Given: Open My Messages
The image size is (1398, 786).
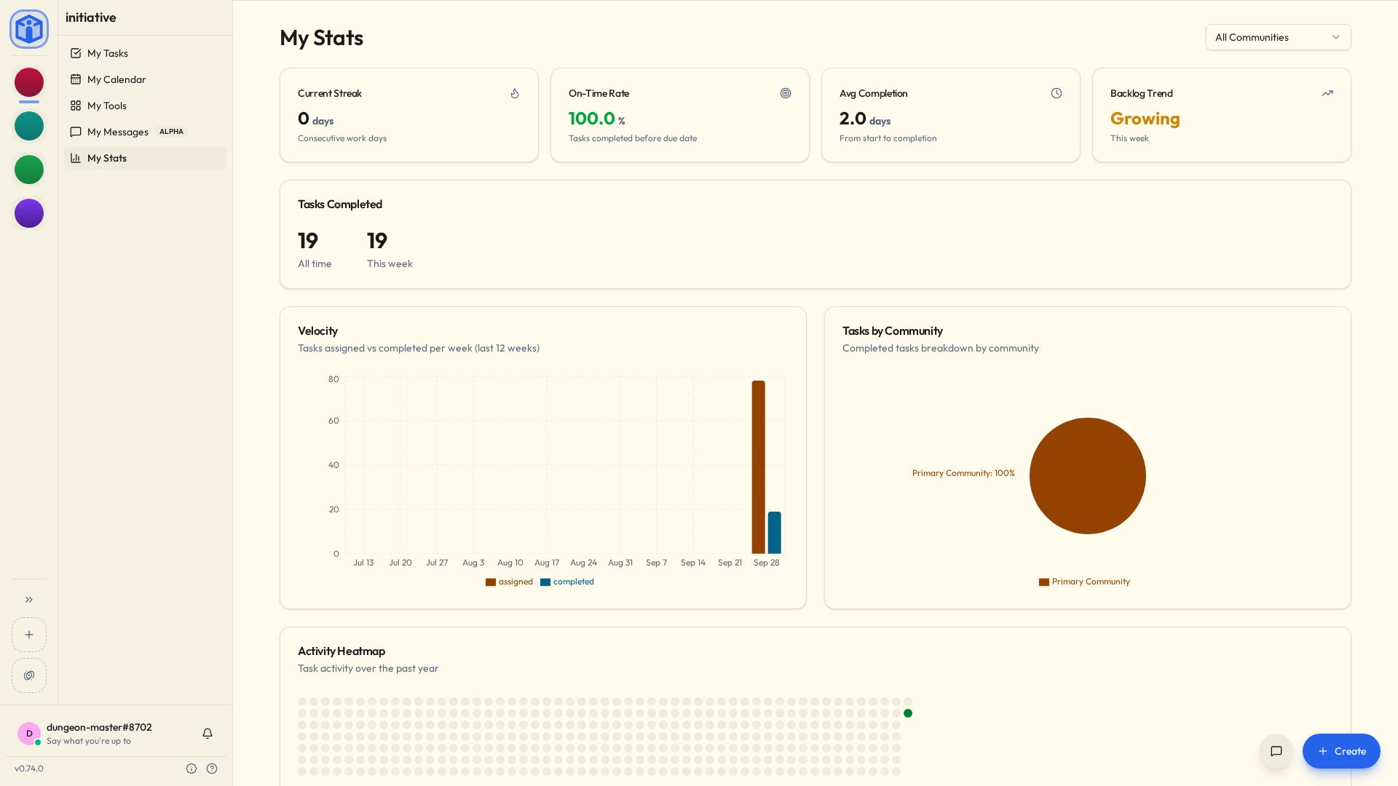Looking at the screenshot, I should [145, 132].
